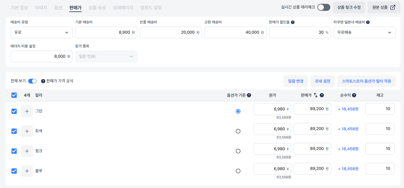Screen dimensions: 404x188
Task: Click the help icon next to 순수익 column
Action: click(354, 95)
